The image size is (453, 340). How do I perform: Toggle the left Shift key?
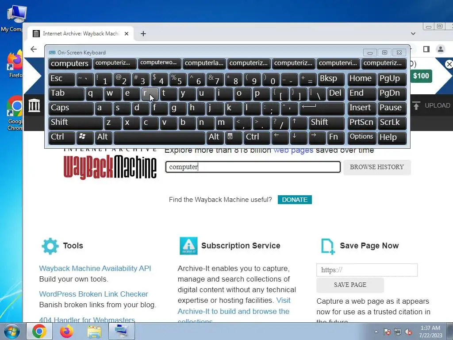(x=76, y=123)
